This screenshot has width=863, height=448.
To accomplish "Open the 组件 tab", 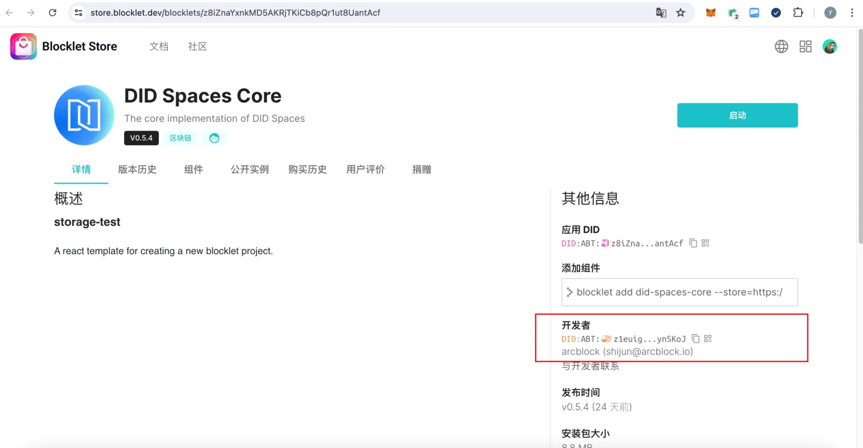I will 194,170.
